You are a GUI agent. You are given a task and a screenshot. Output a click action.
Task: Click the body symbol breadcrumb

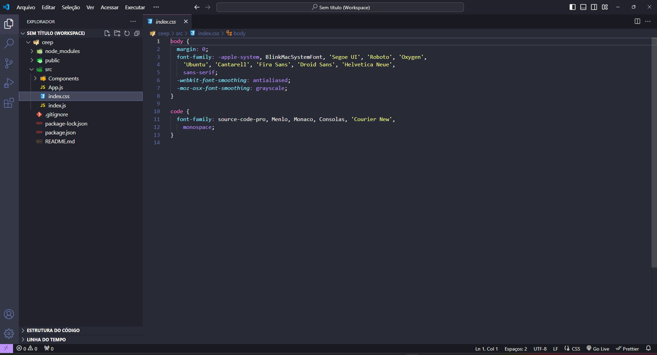pos(239,33)
